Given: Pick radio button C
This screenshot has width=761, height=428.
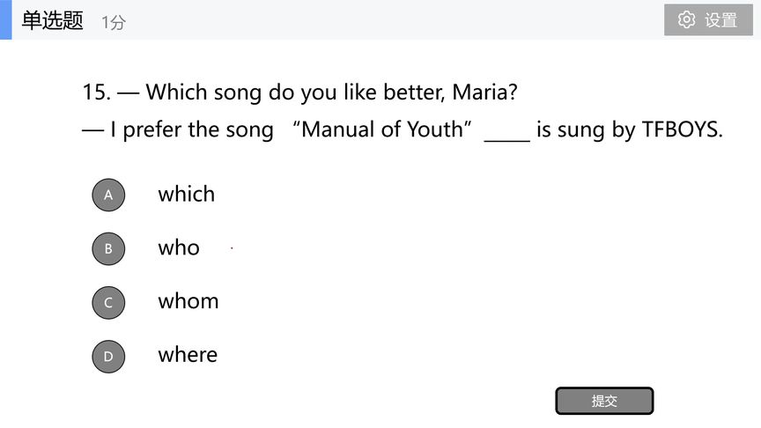Looking at the screenshot, I should pos(108,302).
